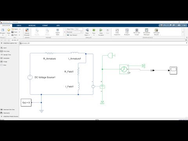The height and width of the screenshot is (141, 188).
Task: Select the PS-Simulink converter block
Action: (153, 70)
